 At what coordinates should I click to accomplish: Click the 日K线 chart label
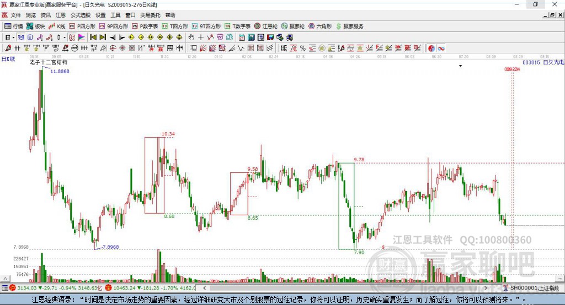click(x=8, y=59)
